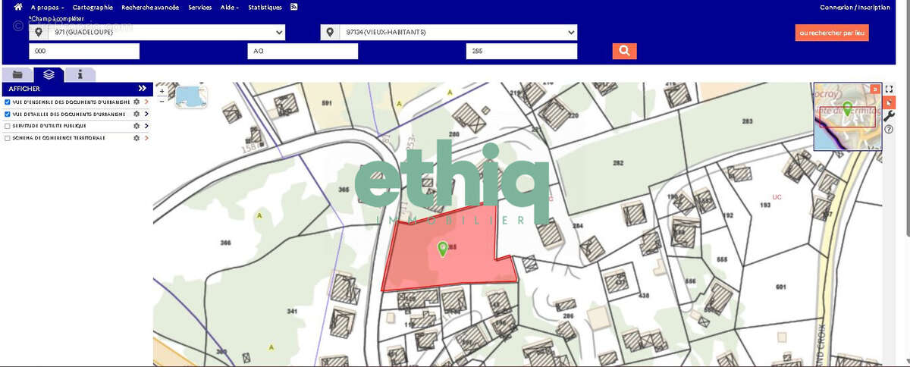Collapse the Afficher panel with double chevron
Screen dimensions: 910x367
pos(142,89)
